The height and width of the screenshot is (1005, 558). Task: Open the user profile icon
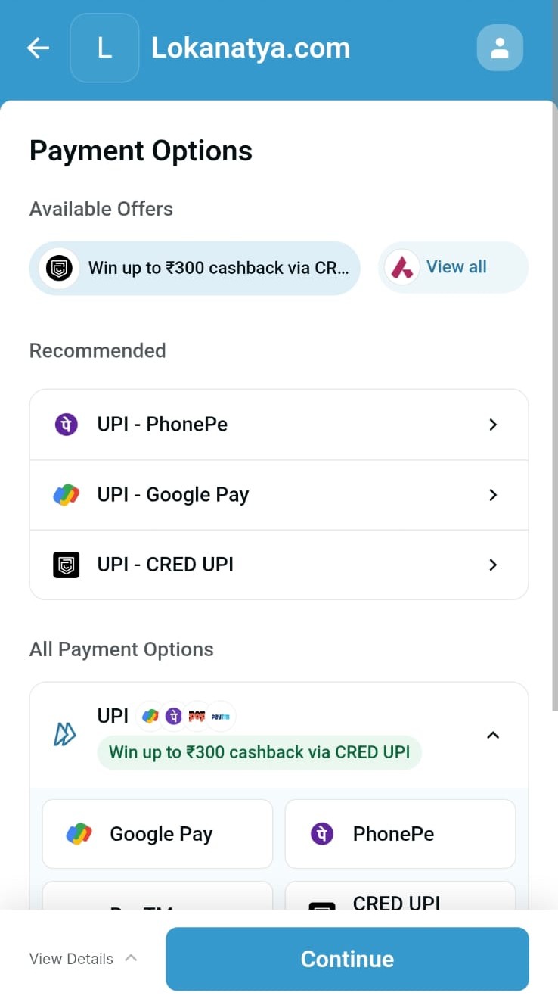500,48
